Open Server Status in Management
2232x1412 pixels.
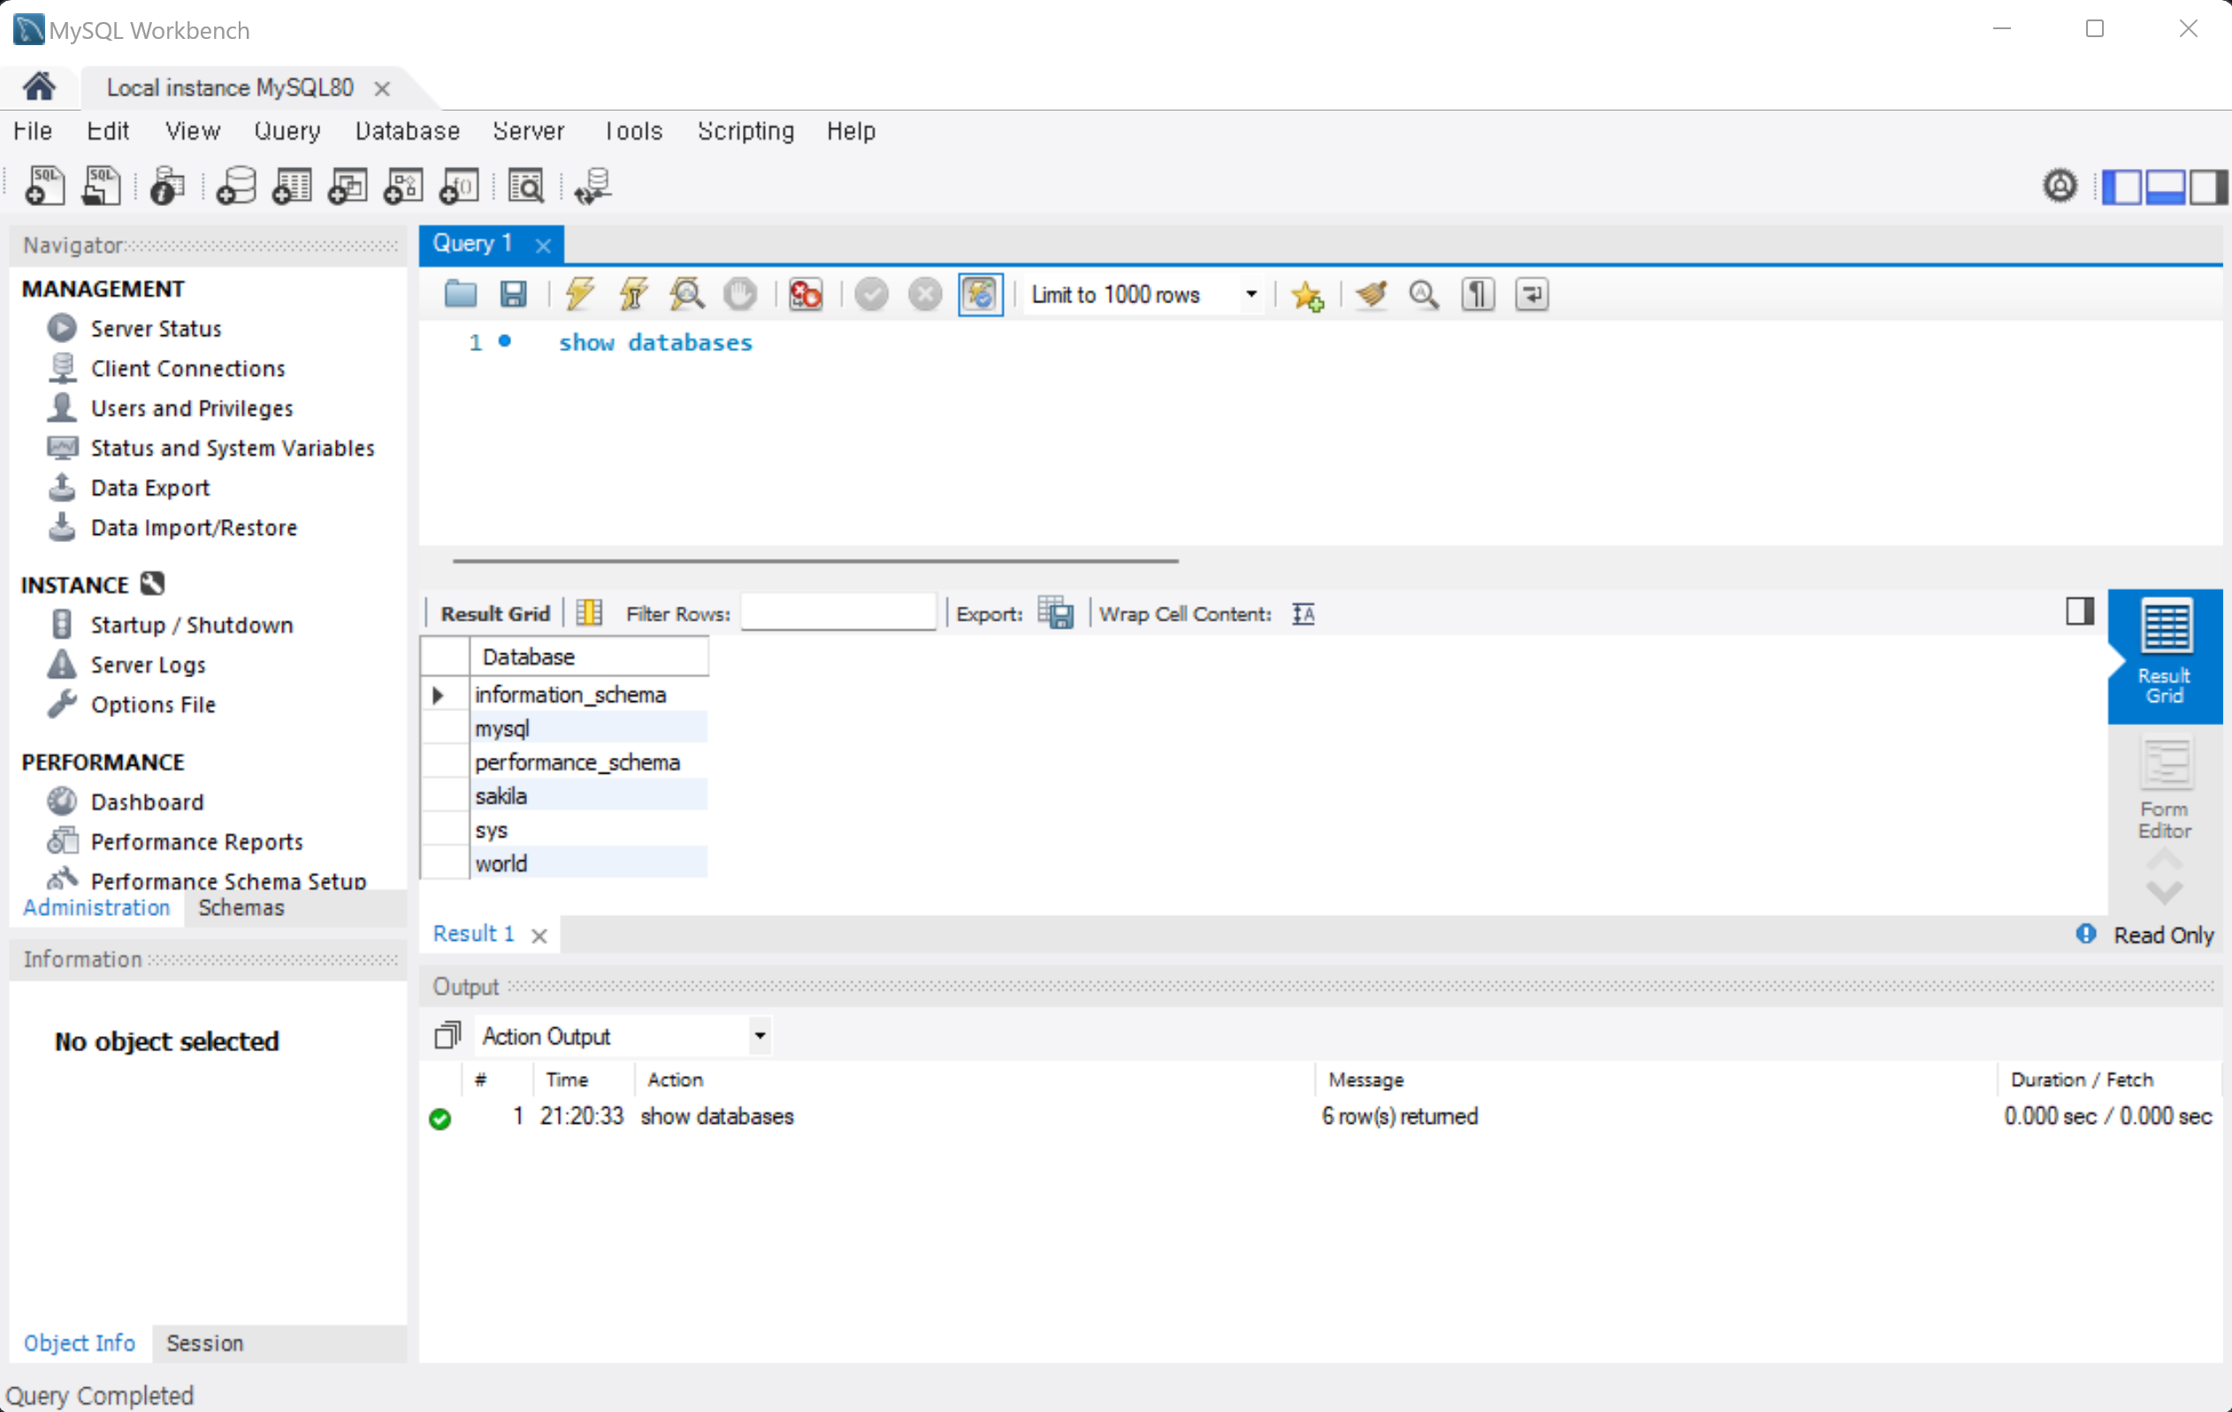coord(155,328)
